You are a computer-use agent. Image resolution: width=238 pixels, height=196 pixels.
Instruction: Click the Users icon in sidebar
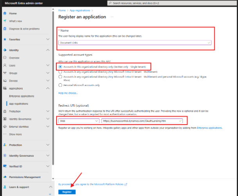4,65
